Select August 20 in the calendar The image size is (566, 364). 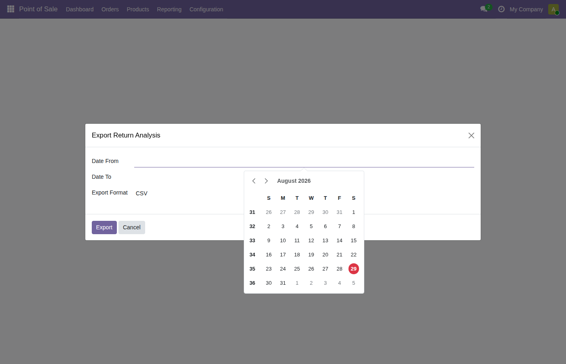click(325, 255)
